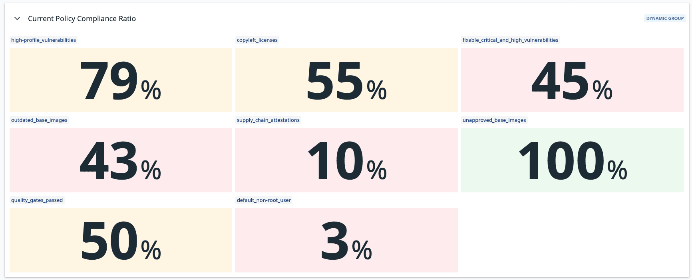Click the Dynamic Group badge
692x280 pixels.
coord(664,18)
